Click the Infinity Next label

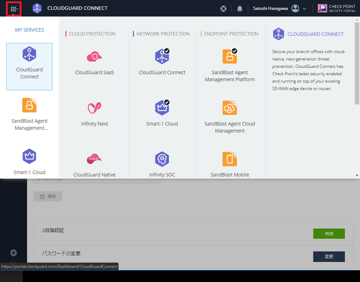[x=94, y=124]
